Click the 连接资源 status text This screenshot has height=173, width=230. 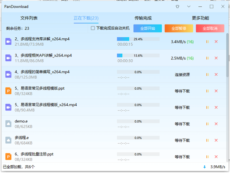coord(182,75)
